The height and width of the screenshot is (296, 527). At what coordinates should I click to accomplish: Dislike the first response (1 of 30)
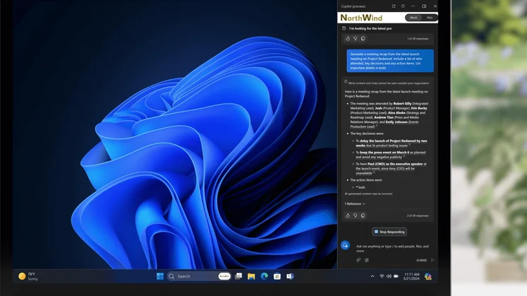(356, 39)
